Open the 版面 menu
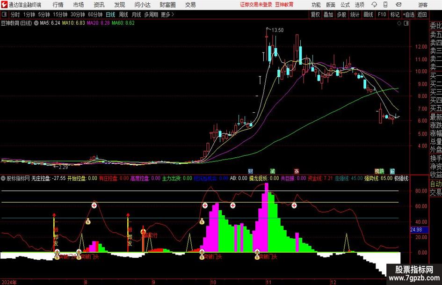The height and width of the screenshot is (285, 442). [x=330, y=5]
